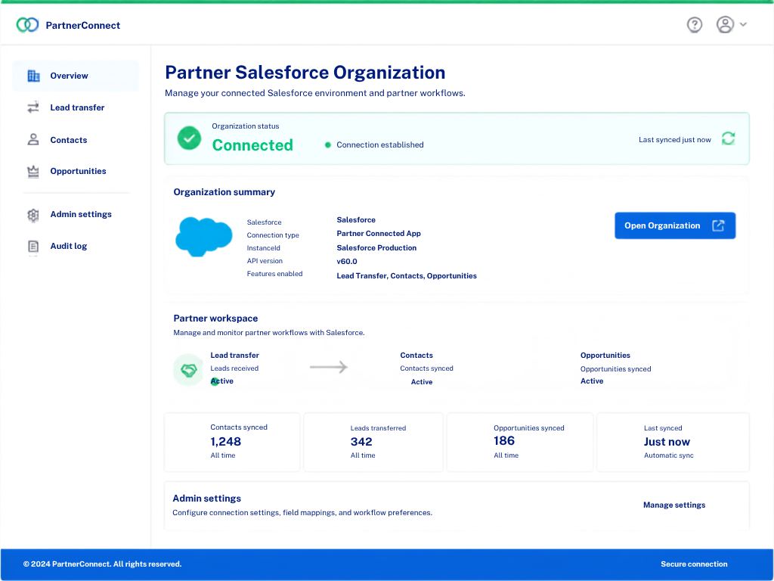The image size is (774, 581).
Task: Click 'Automatic sync' label
Action: (668, 455)
